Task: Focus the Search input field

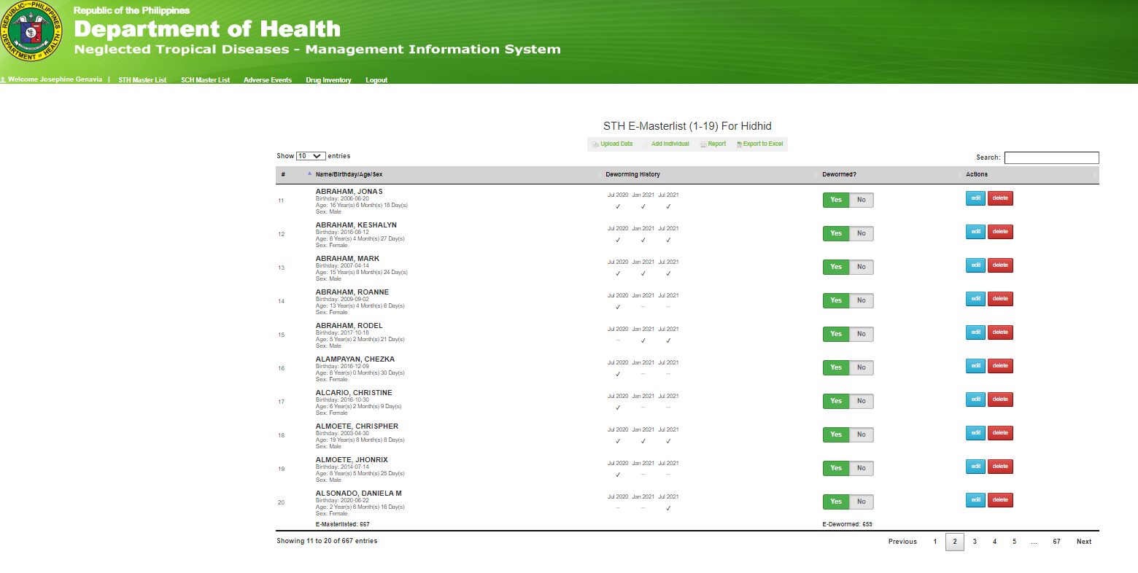Action: (1051, 157)
